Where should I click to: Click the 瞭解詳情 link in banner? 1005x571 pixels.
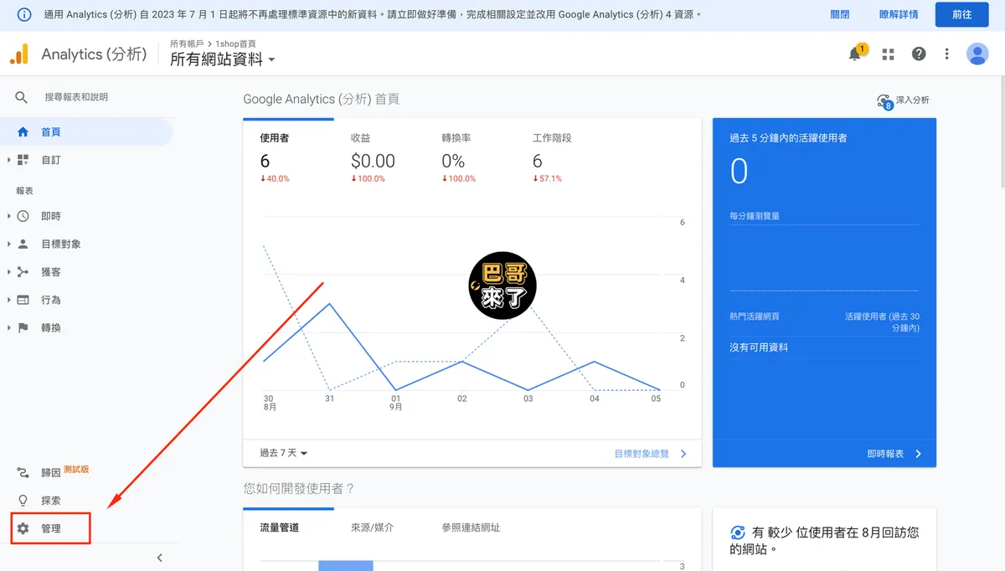899,15
